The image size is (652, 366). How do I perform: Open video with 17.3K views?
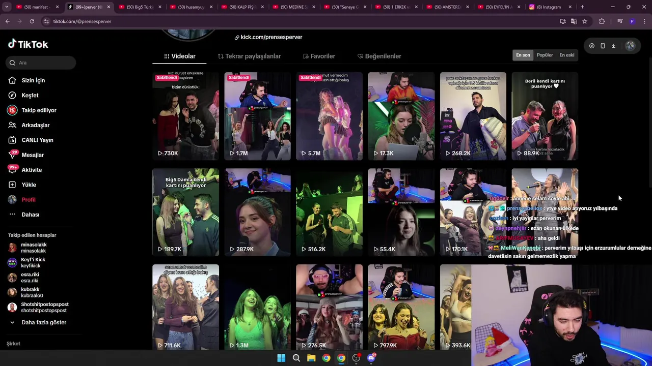(401, 116)
